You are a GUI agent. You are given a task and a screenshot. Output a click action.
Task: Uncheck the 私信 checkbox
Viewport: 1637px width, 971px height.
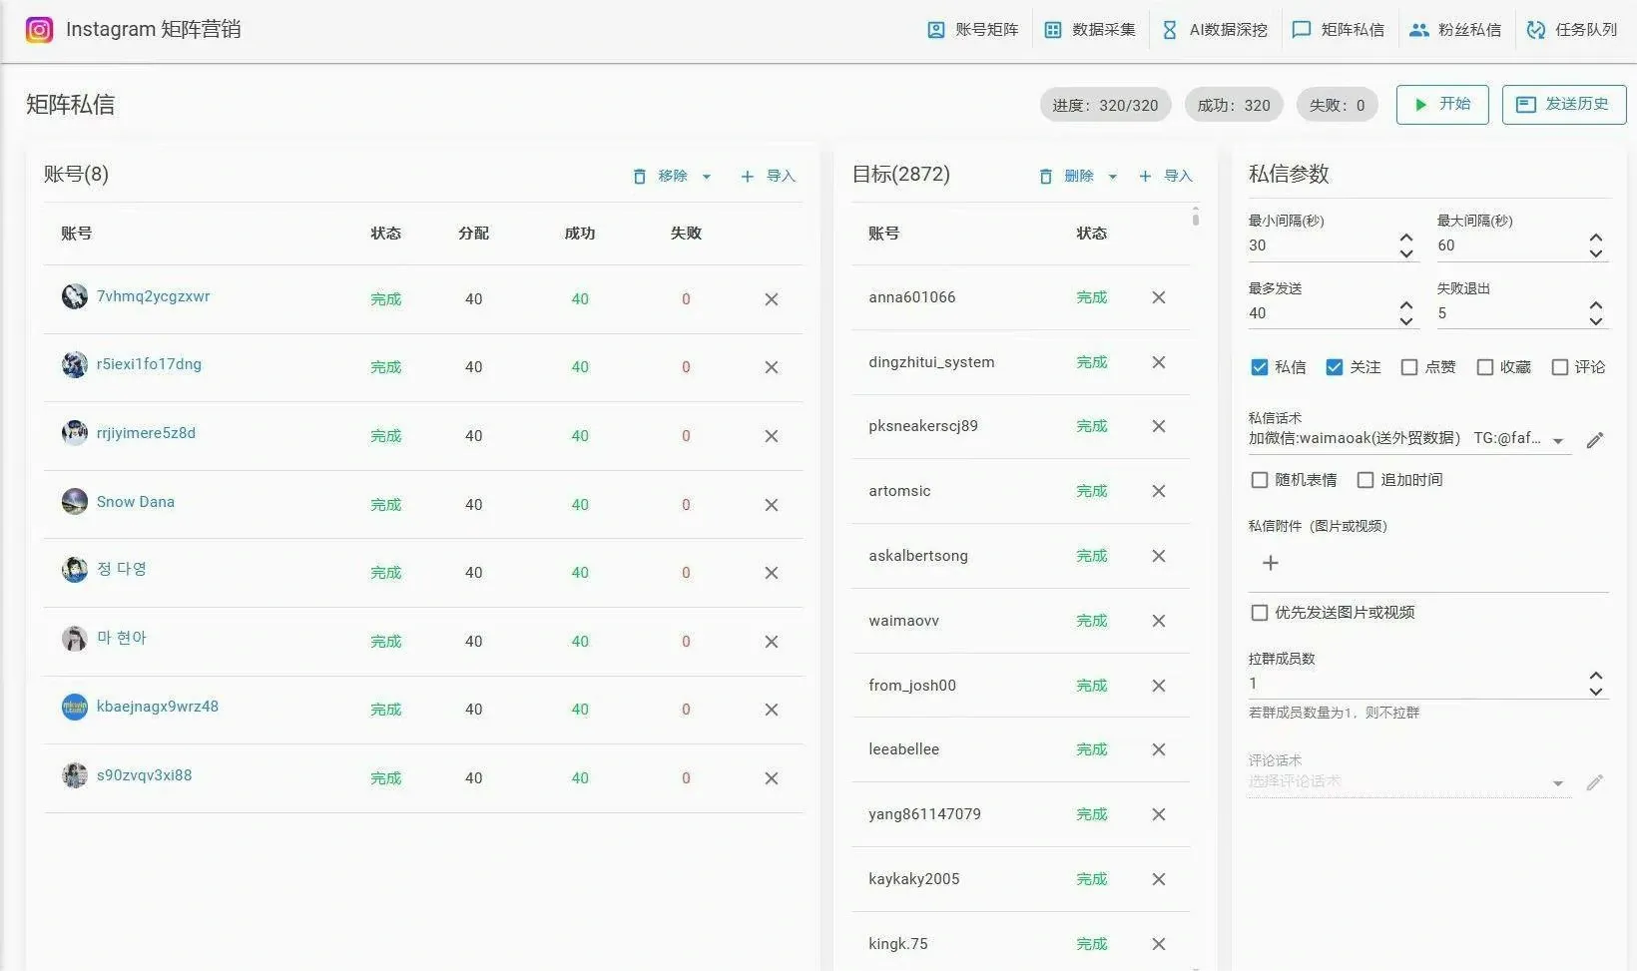tap(1260, 366)
